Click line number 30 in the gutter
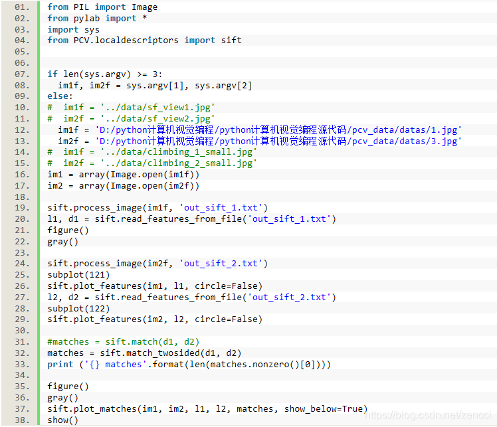Viewport: 497px width, 427px height. tap(22, 331)
